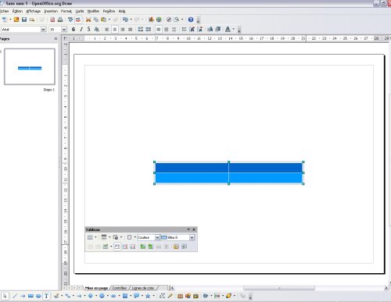Switch to the Lignes de cote tab

pyautogui.click(x=143, y=288)
